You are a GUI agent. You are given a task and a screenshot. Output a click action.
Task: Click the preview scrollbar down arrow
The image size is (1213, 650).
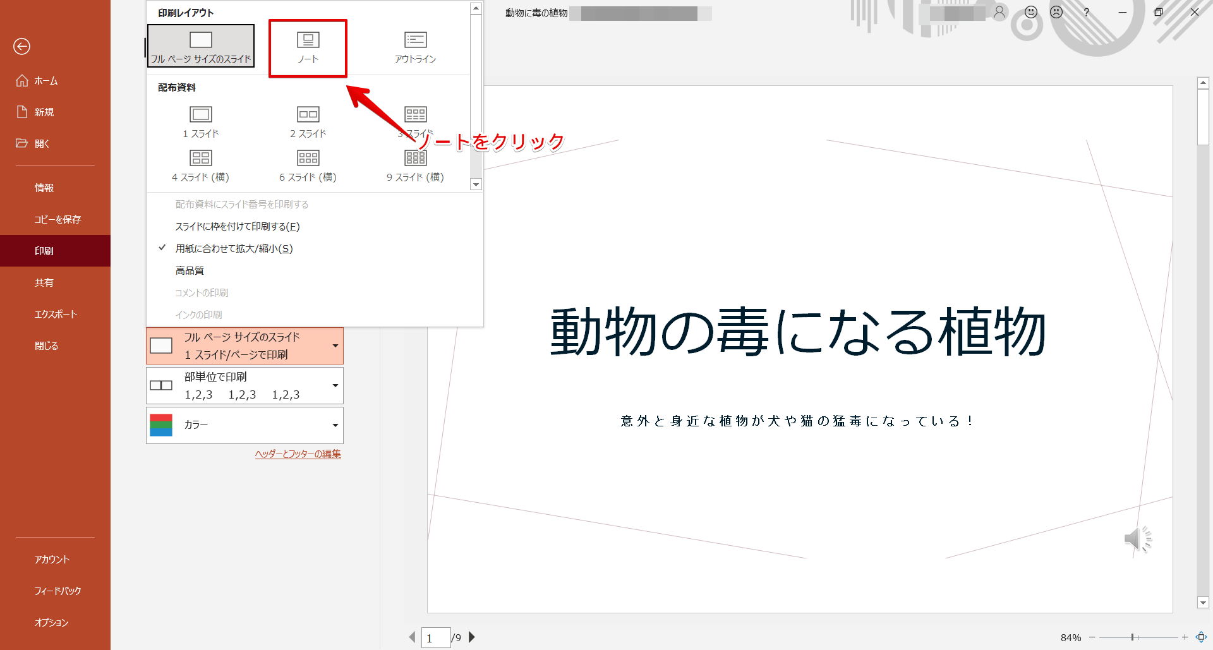[1203, 603]
